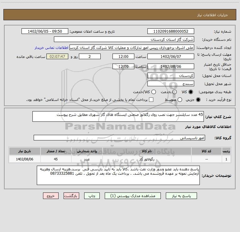Choose the متوسط purchase type radio
240x232 pixels.
180,100
